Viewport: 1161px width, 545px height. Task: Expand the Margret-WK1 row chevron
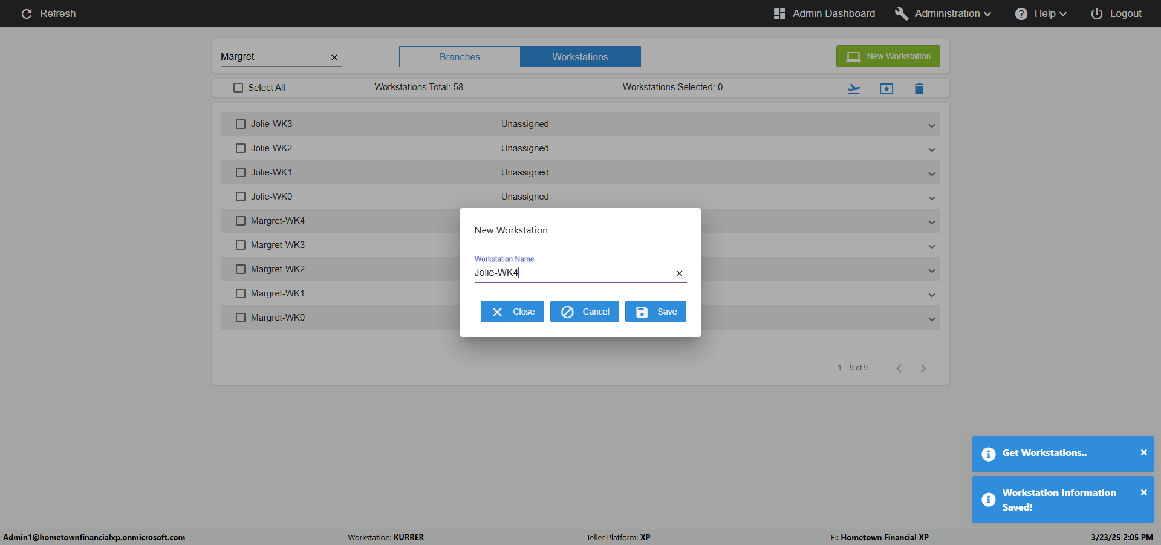(932, 295)
